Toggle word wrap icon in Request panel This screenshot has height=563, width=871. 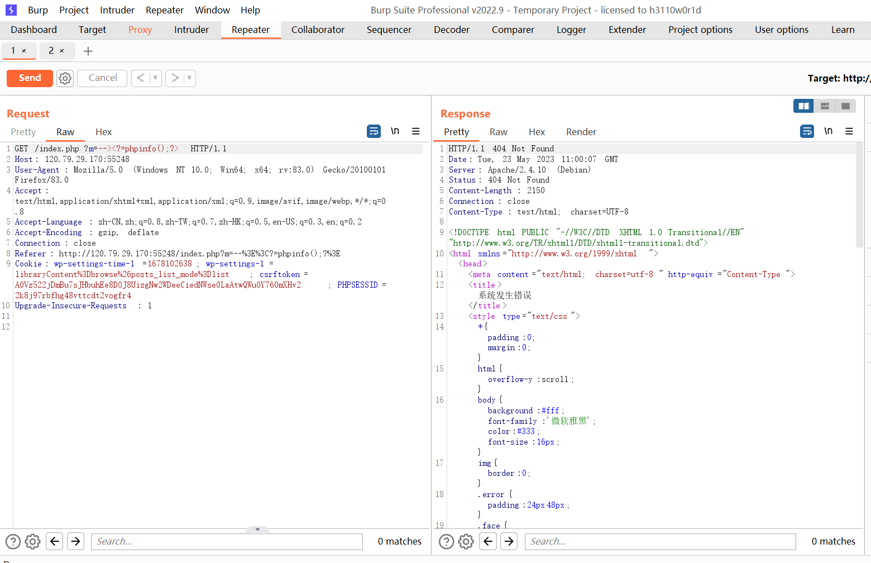(x=374, y=131)
